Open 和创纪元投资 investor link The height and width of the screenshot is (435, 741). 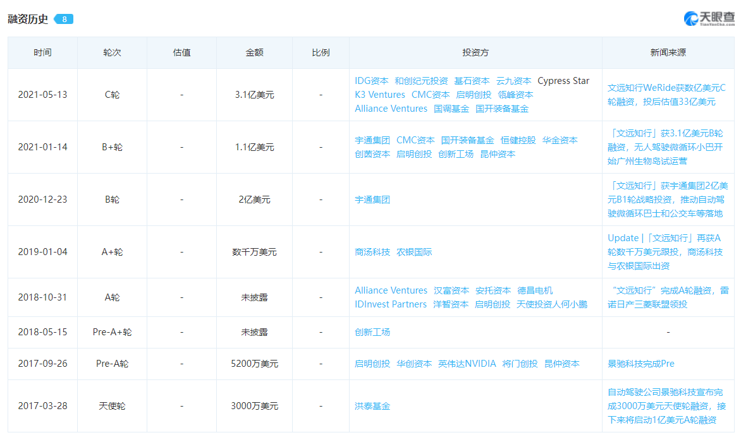(x=421, y=81)
